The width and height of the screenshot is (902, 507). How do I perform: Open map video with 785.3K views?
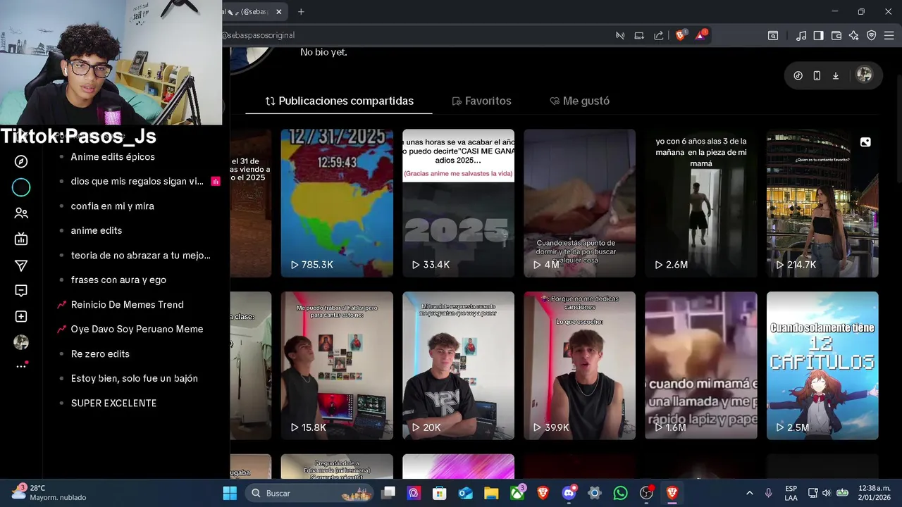337,204
